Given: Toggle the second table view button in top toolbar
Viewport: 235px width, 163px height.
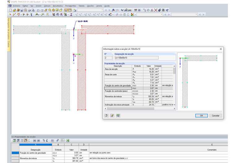Looking at the screenshot, I should [x=70, y=10].
